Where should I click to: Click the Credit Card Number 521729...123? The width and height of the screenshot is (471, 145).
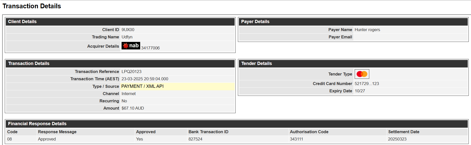point(367,84)
